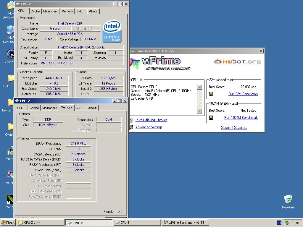Screen dimensions: 303x227
Task: Click the network tray icon beside the clock
Action: [x=287, y=223]
